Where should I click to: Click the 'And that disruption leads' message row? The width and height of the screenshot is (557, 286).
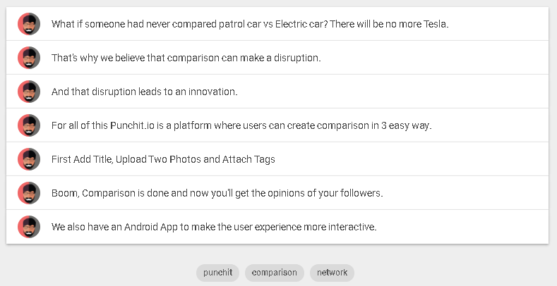click(144, 92)
